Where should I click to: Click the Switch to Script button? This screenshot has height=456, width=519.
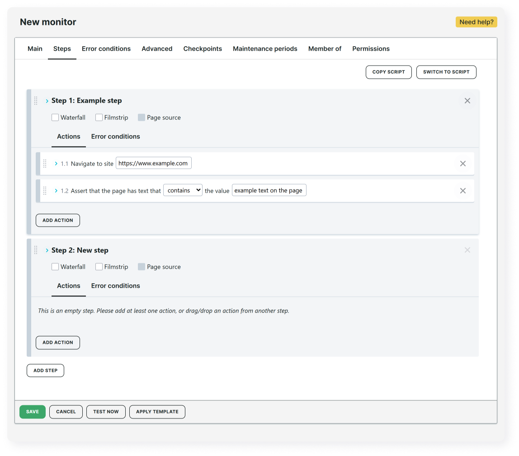pos(446,72)
